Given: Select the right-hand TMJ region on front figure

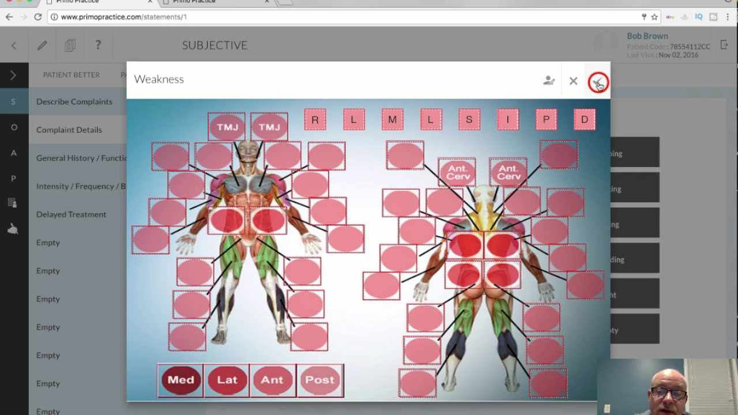Looking at the screenshot, I should coord(269,127).
